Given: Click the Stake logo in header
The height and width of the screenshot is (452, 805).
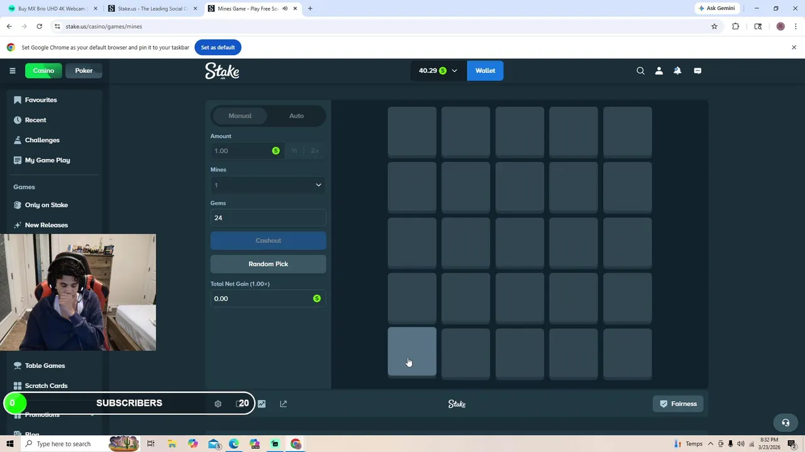Looking at the screenshot, I should (222, 71).
